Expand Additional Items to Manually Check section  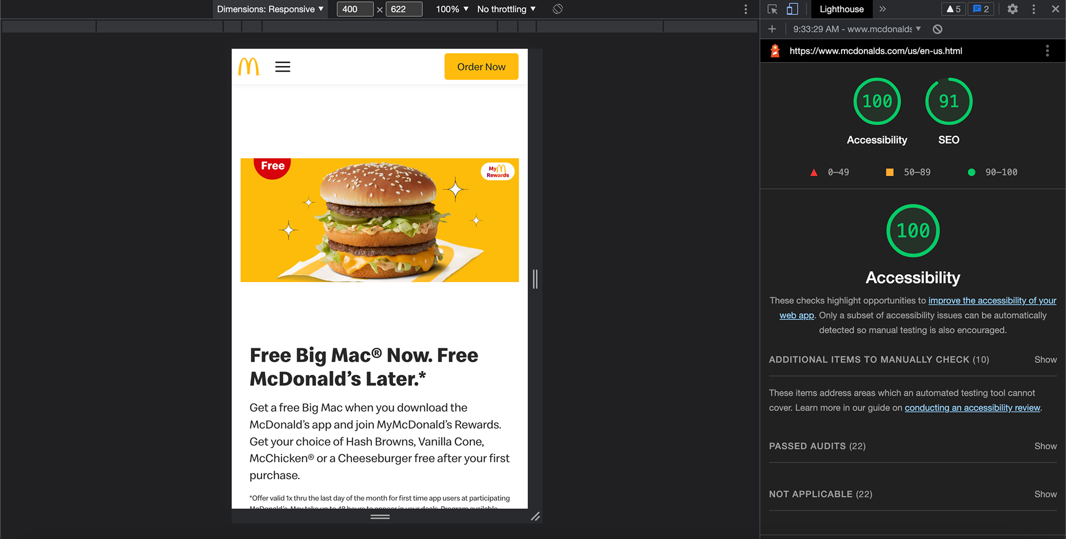[913, 359]
